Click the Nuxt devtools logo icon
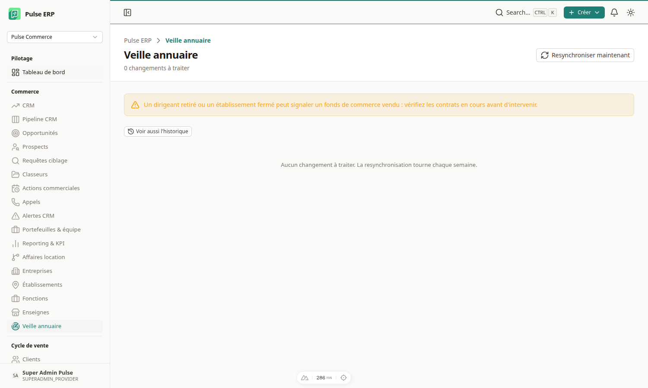 (x=305, y=378)
